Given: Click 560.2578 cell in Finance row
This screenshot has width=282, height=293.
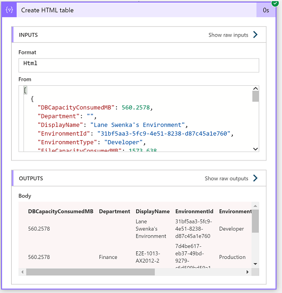Looking at the screenshot, I should [39, 257].
